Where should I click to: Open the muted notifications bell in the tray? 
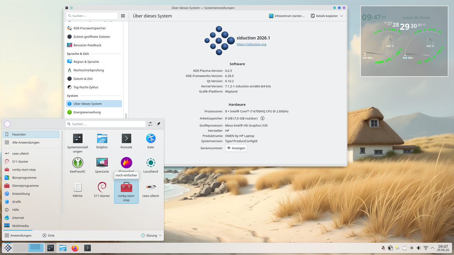(x=383, y=248)
